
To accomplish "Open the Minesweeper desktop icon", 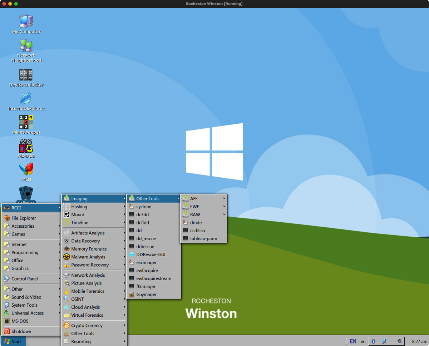I will pos(26,123).
